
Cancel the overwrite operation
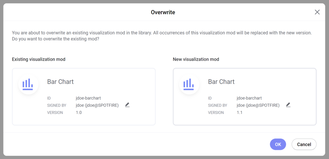point(304,144)
